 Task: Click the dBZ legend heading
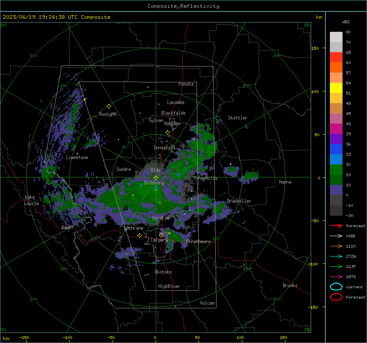346,22
